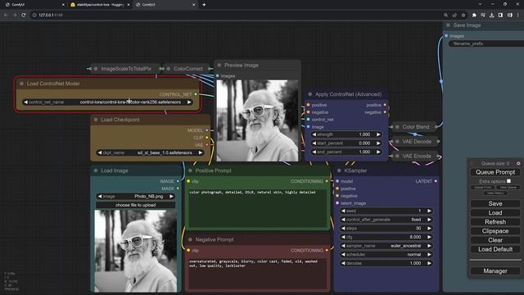Click the filename_prefix field in Save Image
The height and width of the screenshot is (295, 524).
coord(486,43)
